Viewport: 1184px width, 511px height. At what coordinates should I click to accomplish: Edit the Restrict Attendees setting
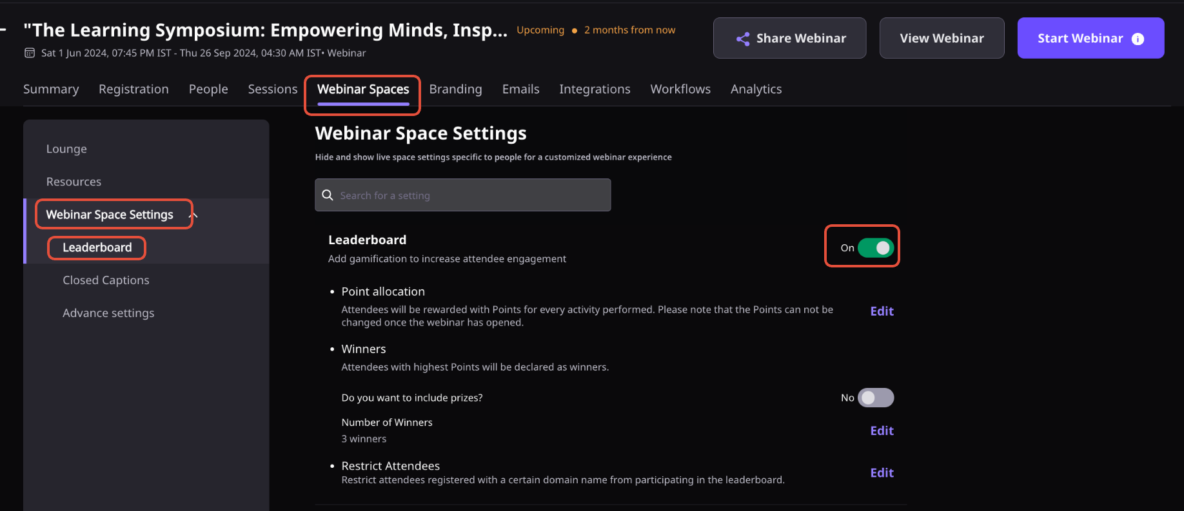[882, 472]
